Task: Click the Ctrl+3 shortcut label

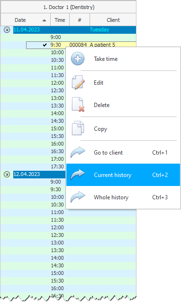Action: tap(160, 197)
